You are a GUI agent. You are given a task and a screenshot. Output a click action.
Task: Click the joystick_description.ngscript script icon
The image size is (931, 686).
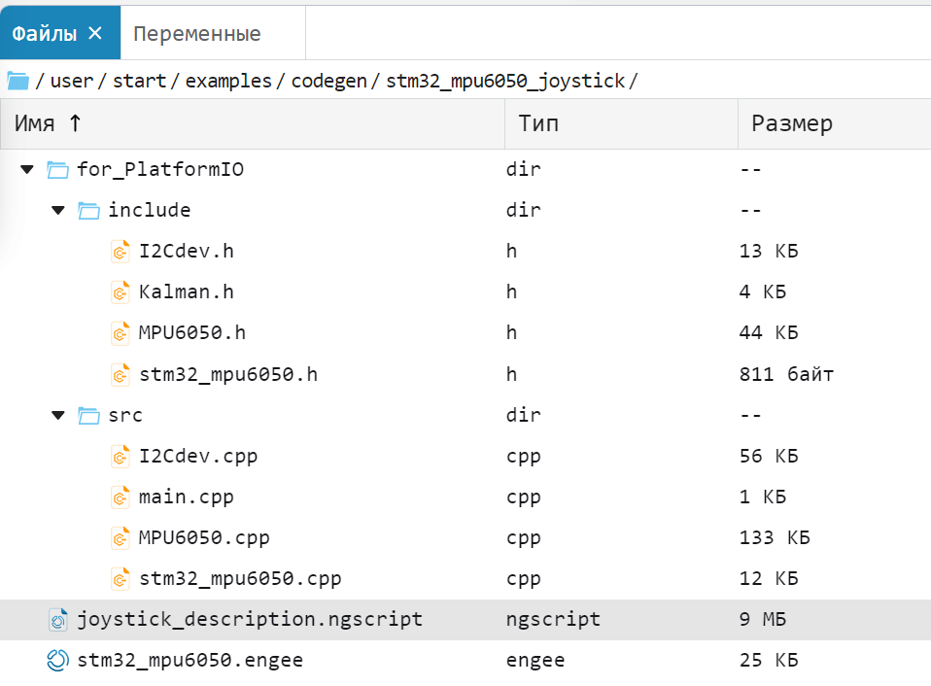[58, 619]
